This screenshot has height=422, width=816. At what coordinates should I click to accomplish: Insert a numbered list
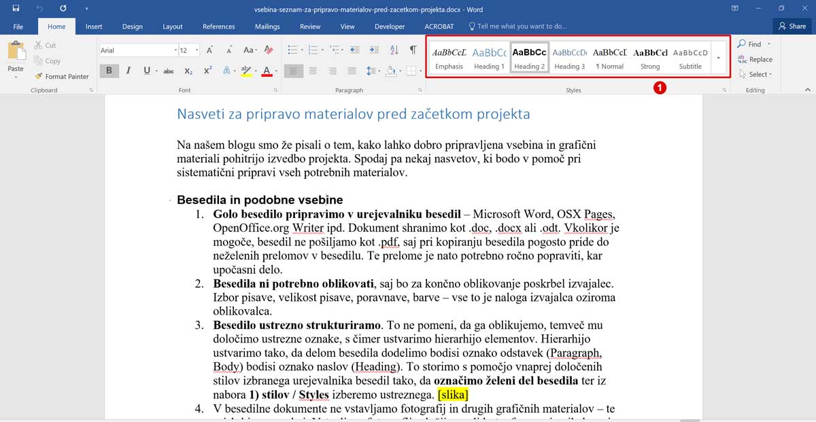pos(313,50)
